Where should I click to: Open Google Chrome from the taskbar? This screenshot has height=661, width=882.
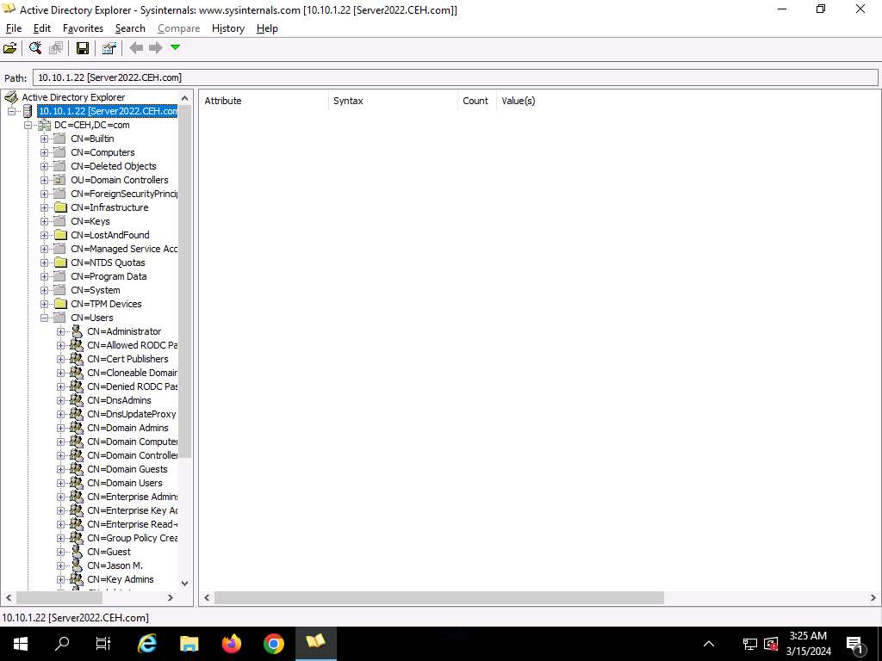point(274,643)
